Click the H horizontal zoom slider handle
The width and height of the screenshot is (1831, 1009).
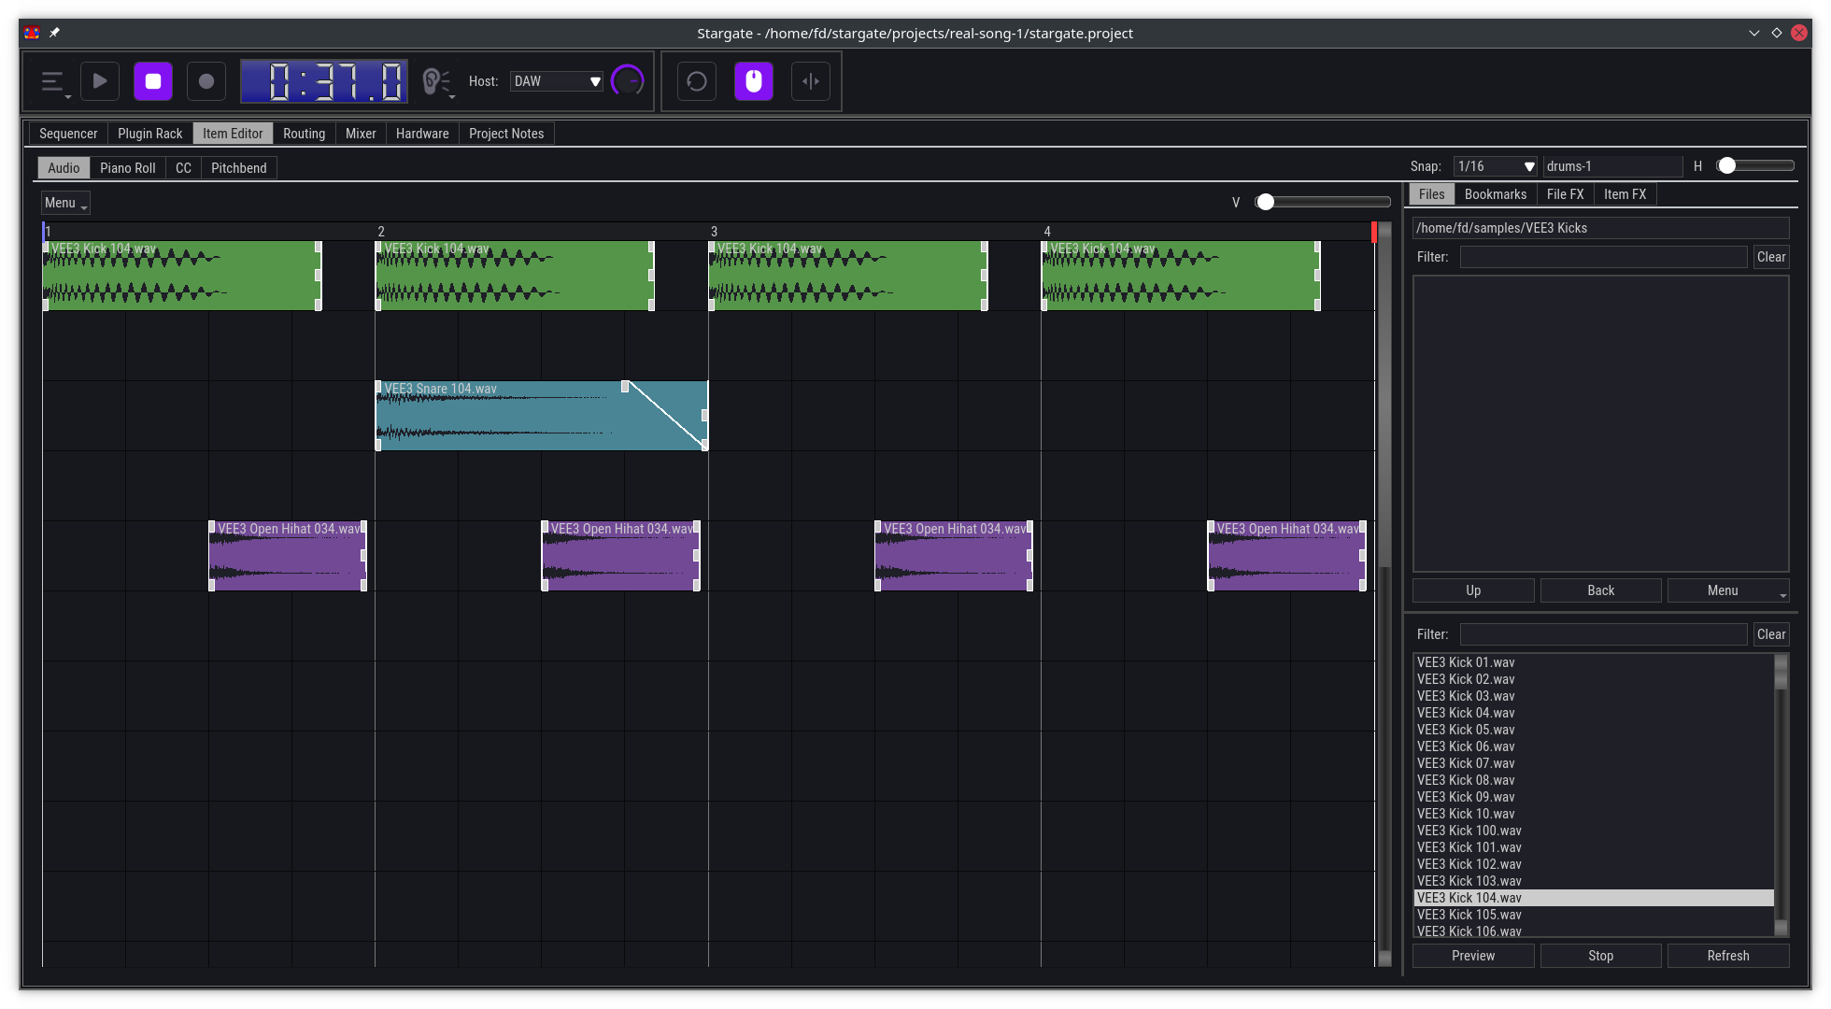tap(1727, 165)
